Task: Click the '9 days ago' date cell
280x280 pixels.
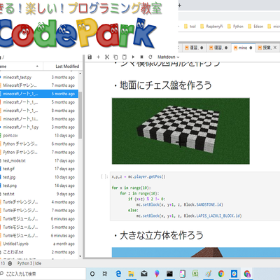Action: point(66,194)
